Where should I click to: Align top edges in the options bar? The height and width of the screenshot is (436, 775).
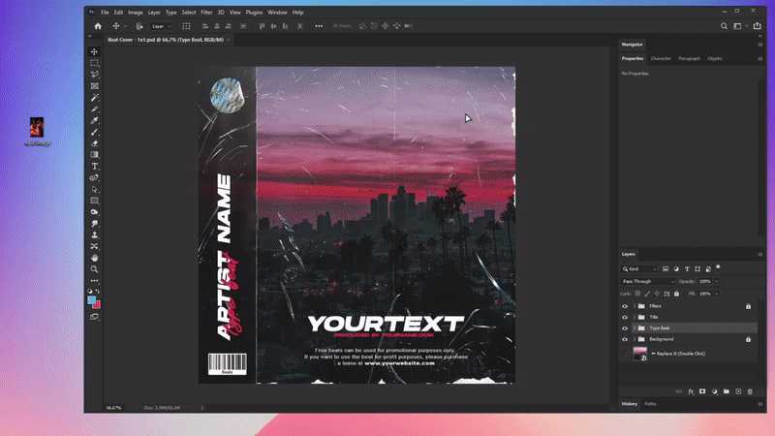262,26
